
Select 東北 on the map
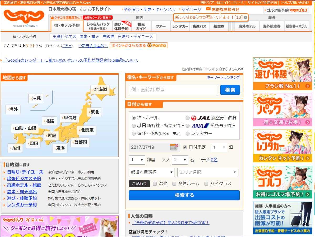(94, 112)
